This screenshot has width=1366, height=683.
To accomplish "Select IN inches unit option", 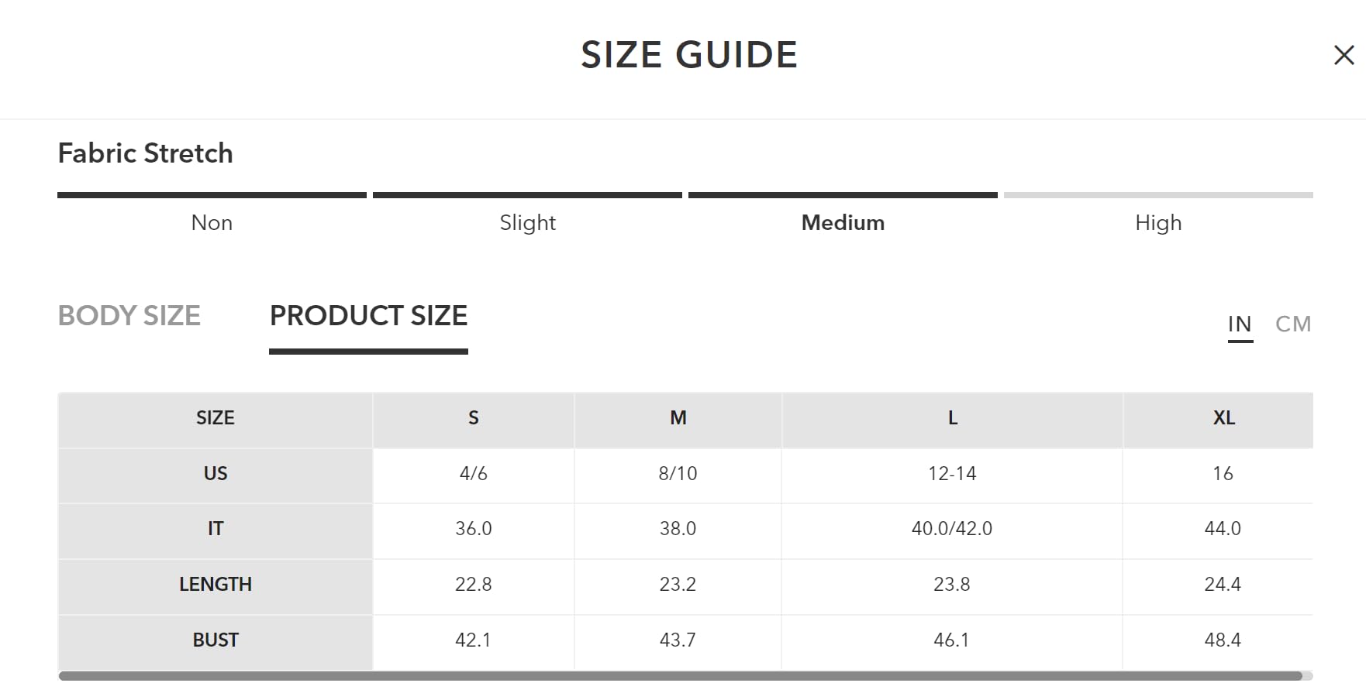I will click(1240, 324).
